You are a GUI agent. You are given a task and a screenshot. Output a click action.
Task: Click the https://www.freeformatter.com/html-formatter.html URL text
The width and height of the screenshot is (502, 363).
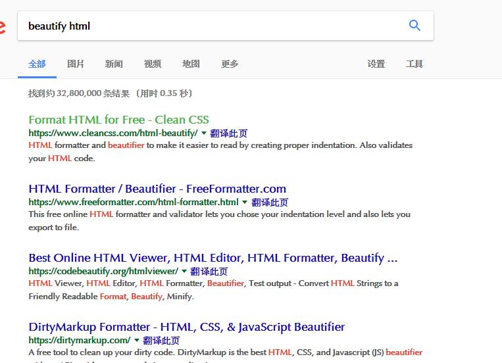pyautogui.click(x=134, y=203)
